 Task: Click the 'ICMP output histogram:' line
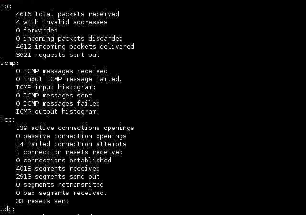tap(58, 112)
